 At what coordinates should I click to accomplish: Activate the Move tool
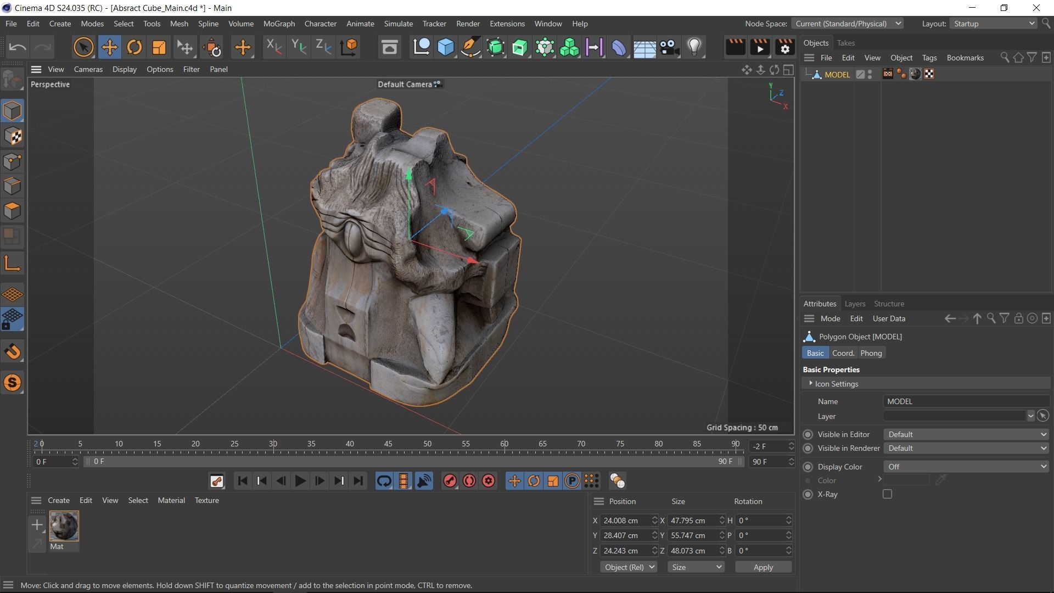(109, 47)
